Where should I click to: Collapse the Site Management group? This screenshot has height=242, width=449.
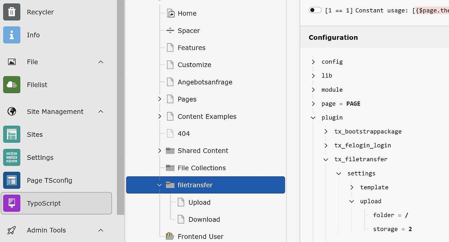point(101,112)
